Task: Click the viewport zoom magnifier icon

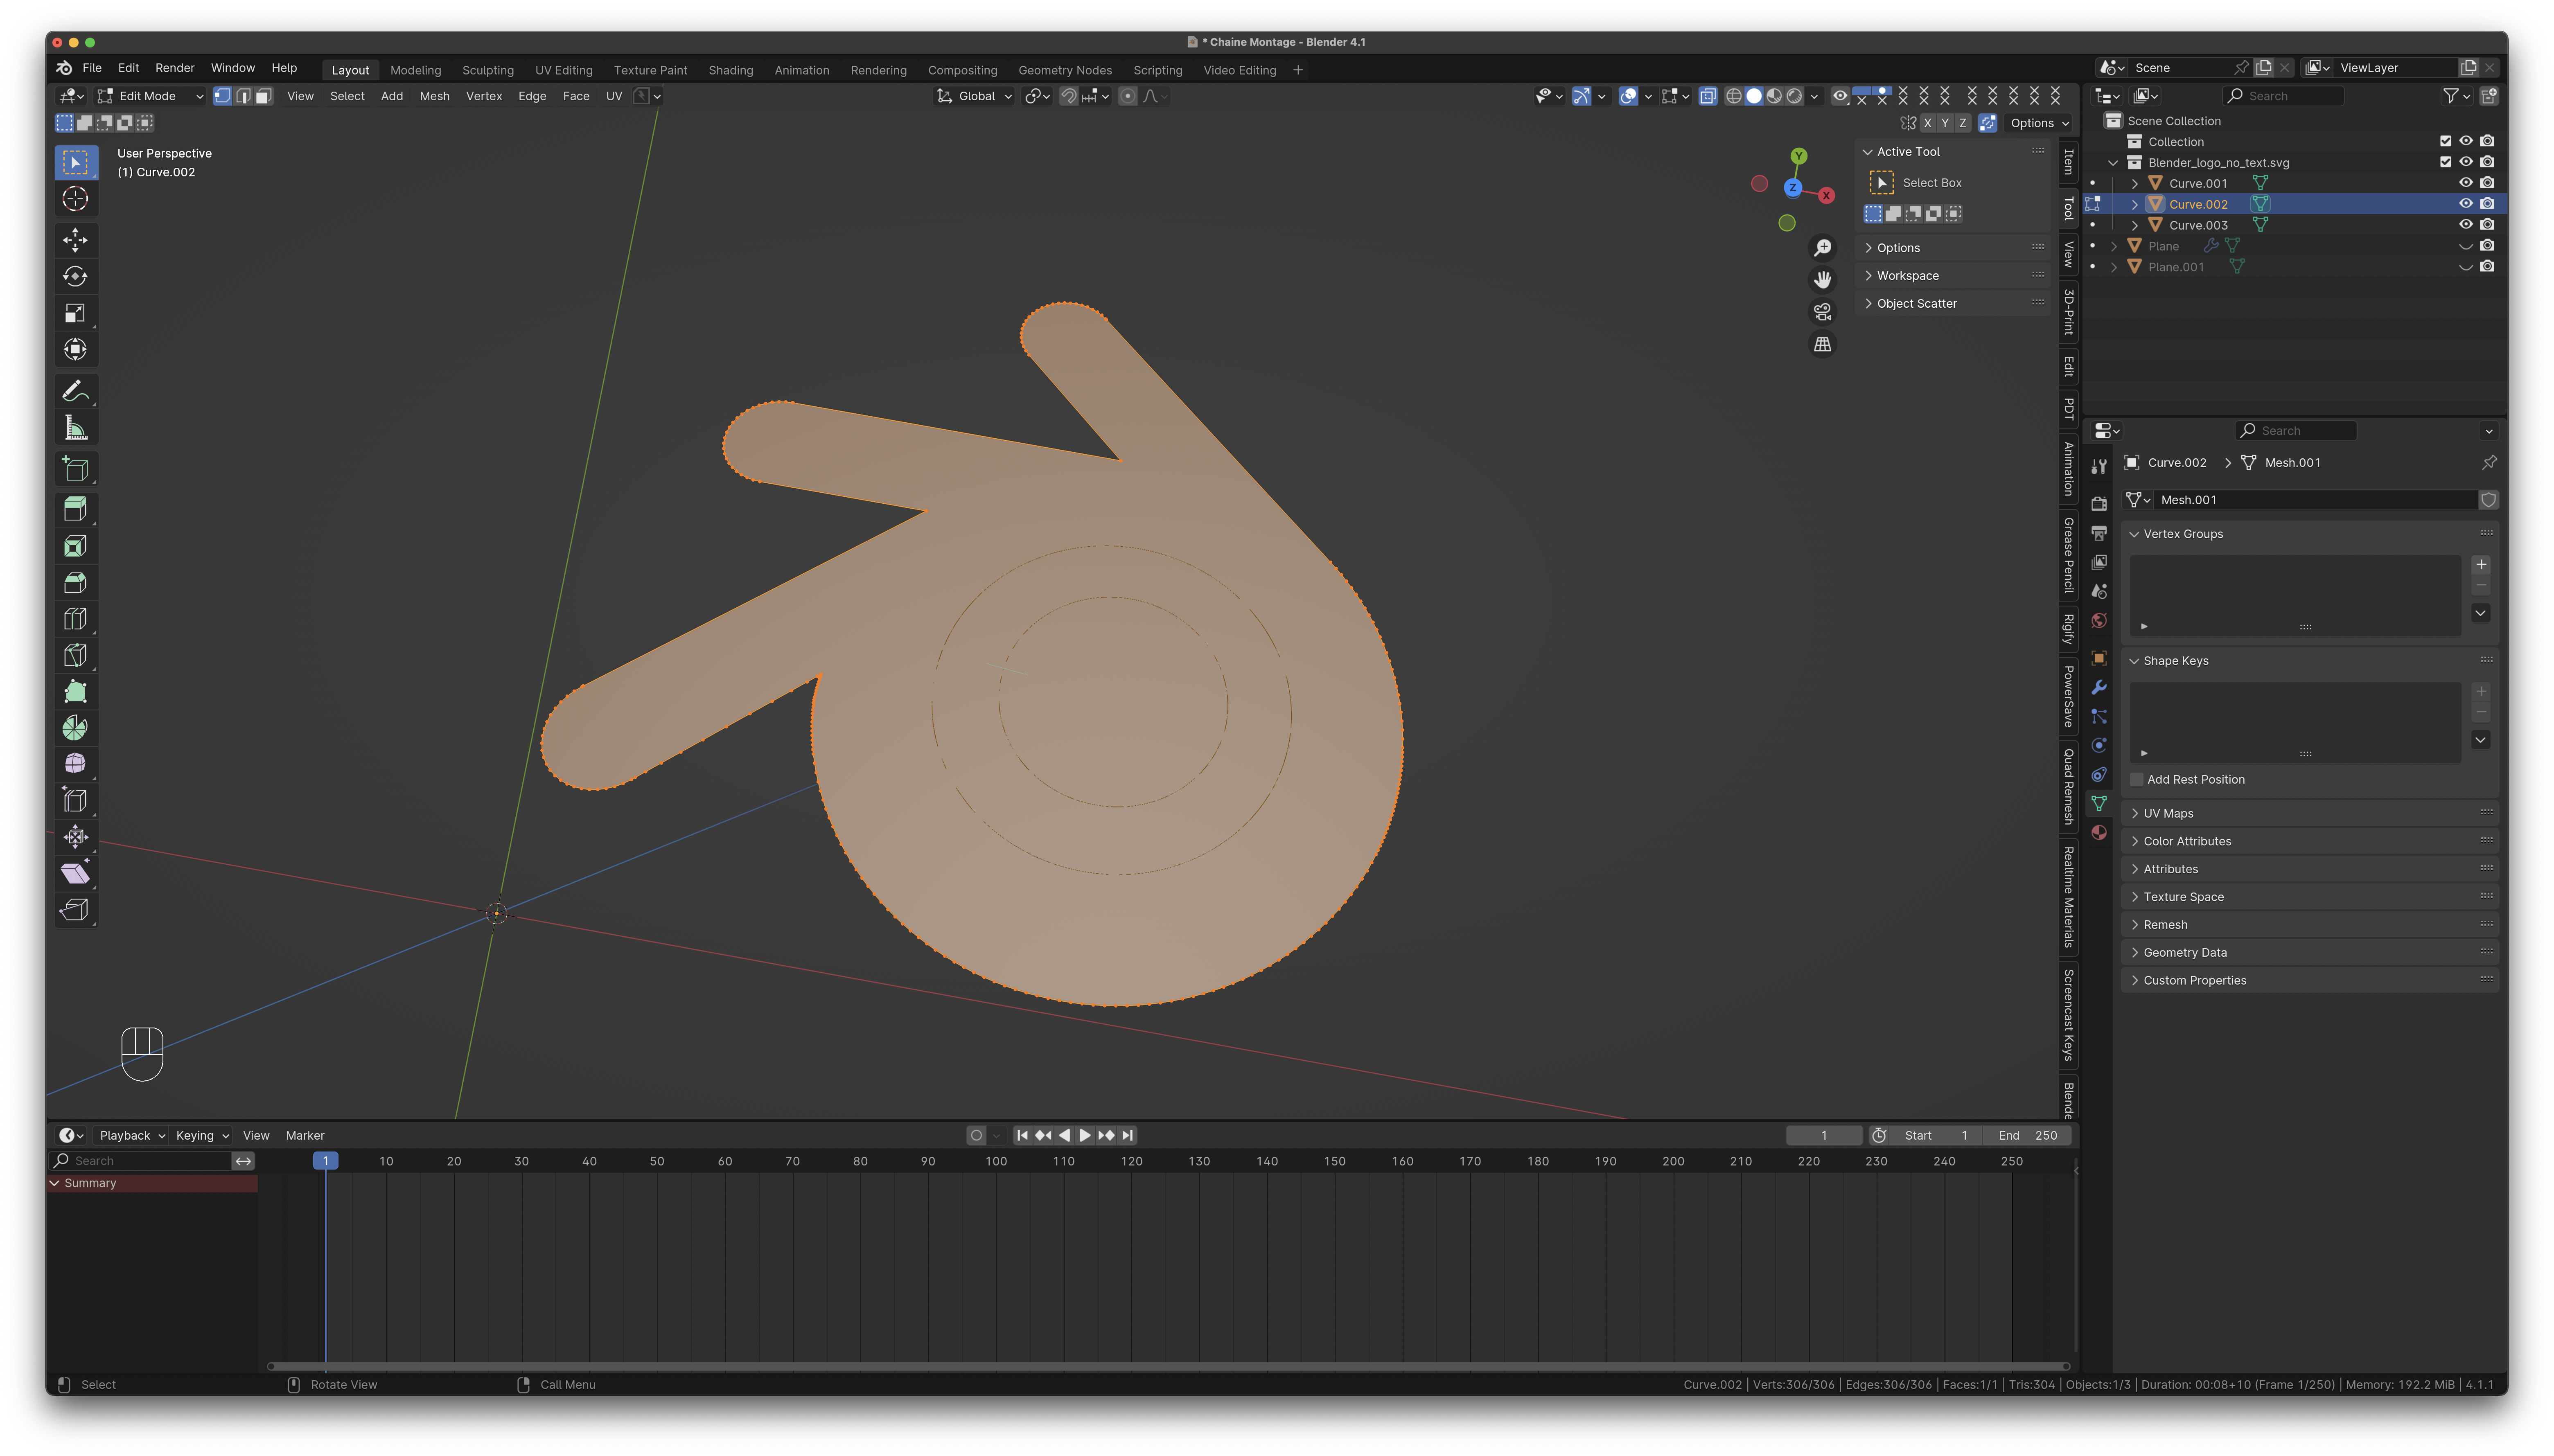Action: click(1823, 248)
